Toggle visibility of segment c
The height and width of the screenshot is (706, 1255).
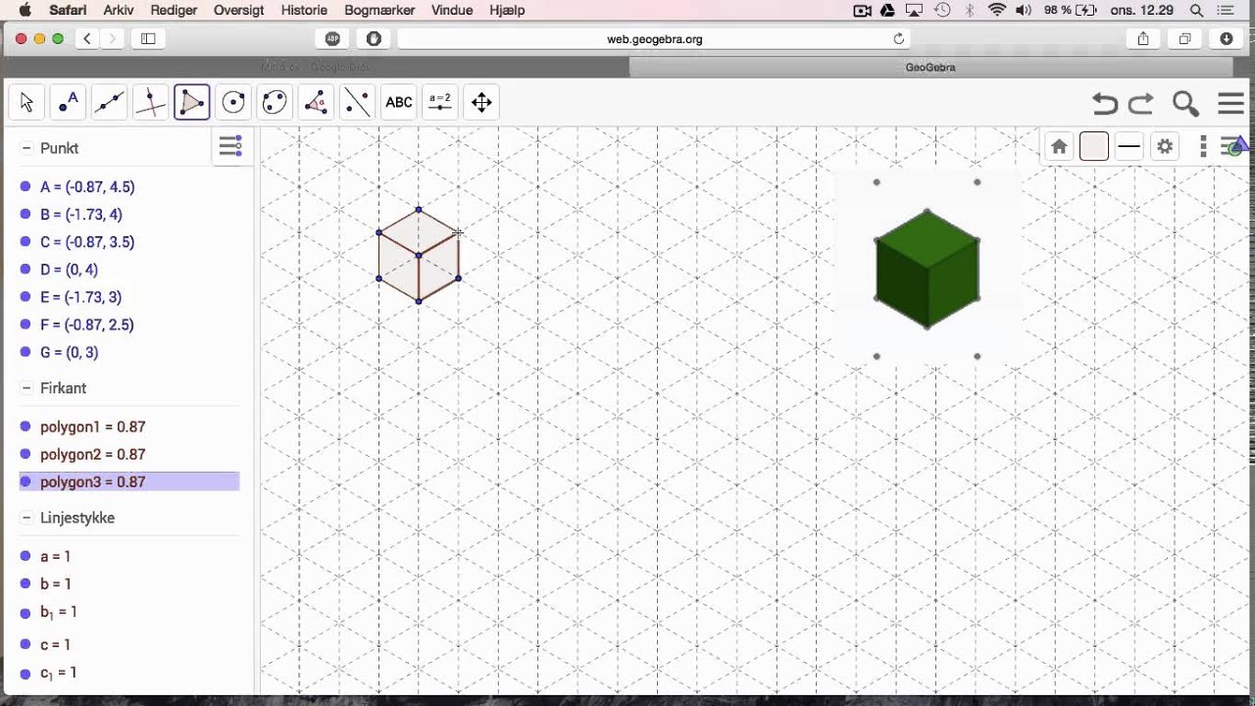(x=25, y=644)
